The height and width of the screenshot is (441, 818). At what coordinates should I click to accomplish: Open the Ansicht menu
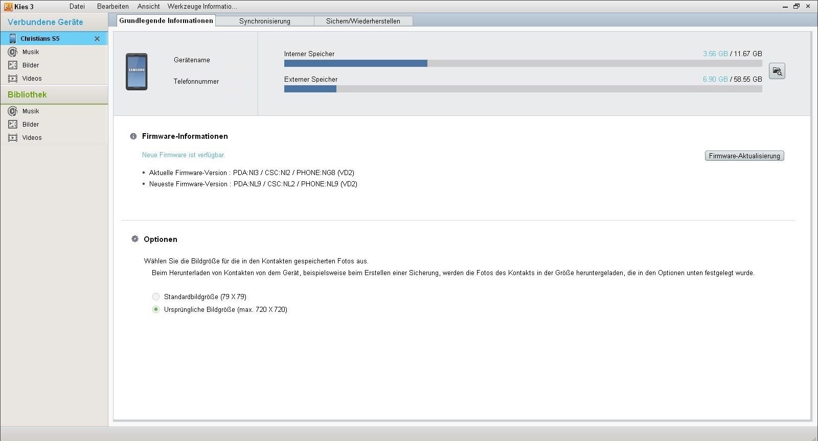coord(149,7)
